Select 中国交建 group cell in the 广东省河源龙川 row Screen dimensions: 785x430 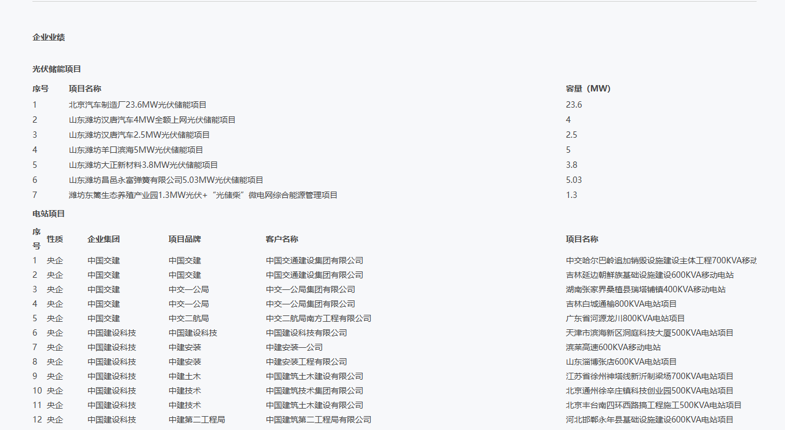point(104,318)
